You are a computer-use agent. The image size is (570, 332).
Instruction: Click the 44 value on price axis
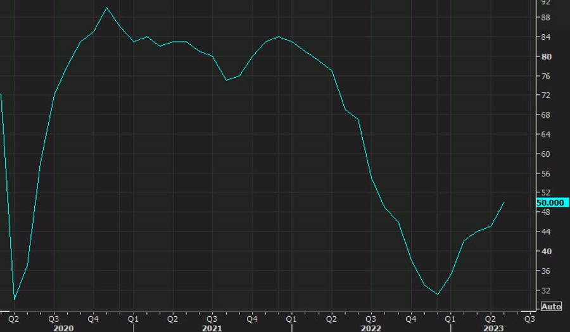tap(545, 232)
